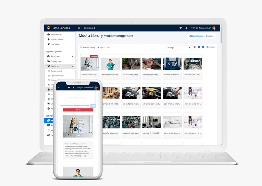Click the Dashboard sidebar gauge icon

coord(49,35)
